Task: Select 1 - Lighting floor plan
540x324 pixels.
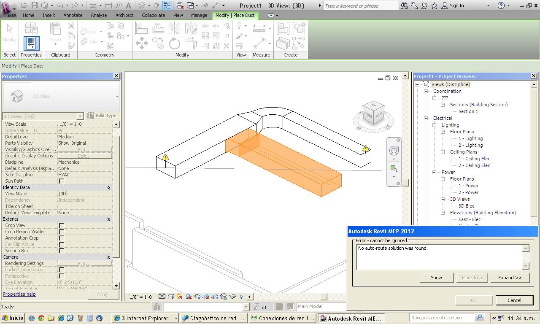Action: point(470,139)
